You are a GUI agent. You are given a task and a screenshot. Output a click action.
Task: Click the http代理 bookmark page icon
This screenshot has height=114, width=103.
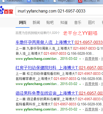pyautogui.click(x=55, y=1)
